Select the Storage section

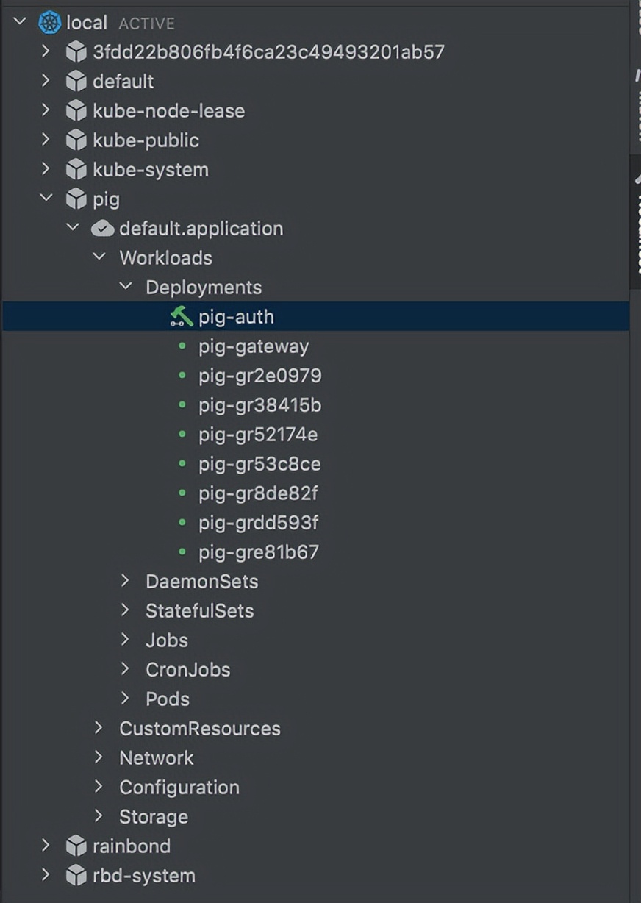point(154,816)
